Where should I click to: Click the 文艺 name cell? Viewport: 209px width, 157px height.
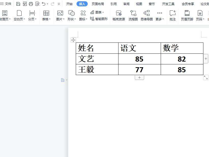(x=97, y=59)
